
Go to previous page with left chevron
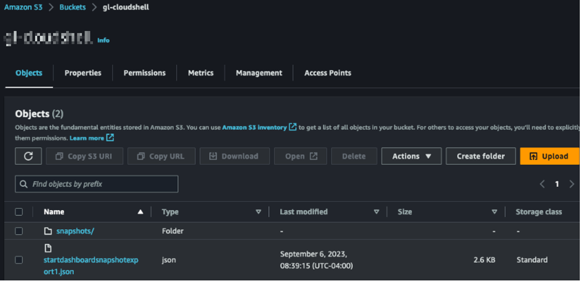(542, 184)
